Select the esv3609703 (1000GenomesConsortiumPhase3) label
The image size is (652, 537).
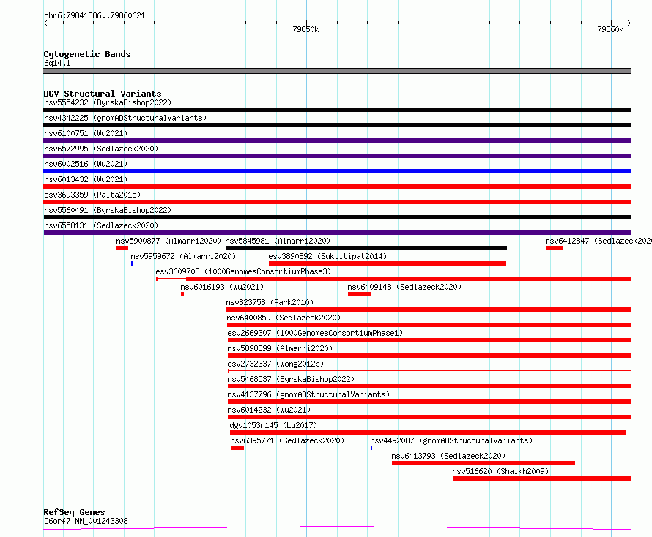coord(243,271)
